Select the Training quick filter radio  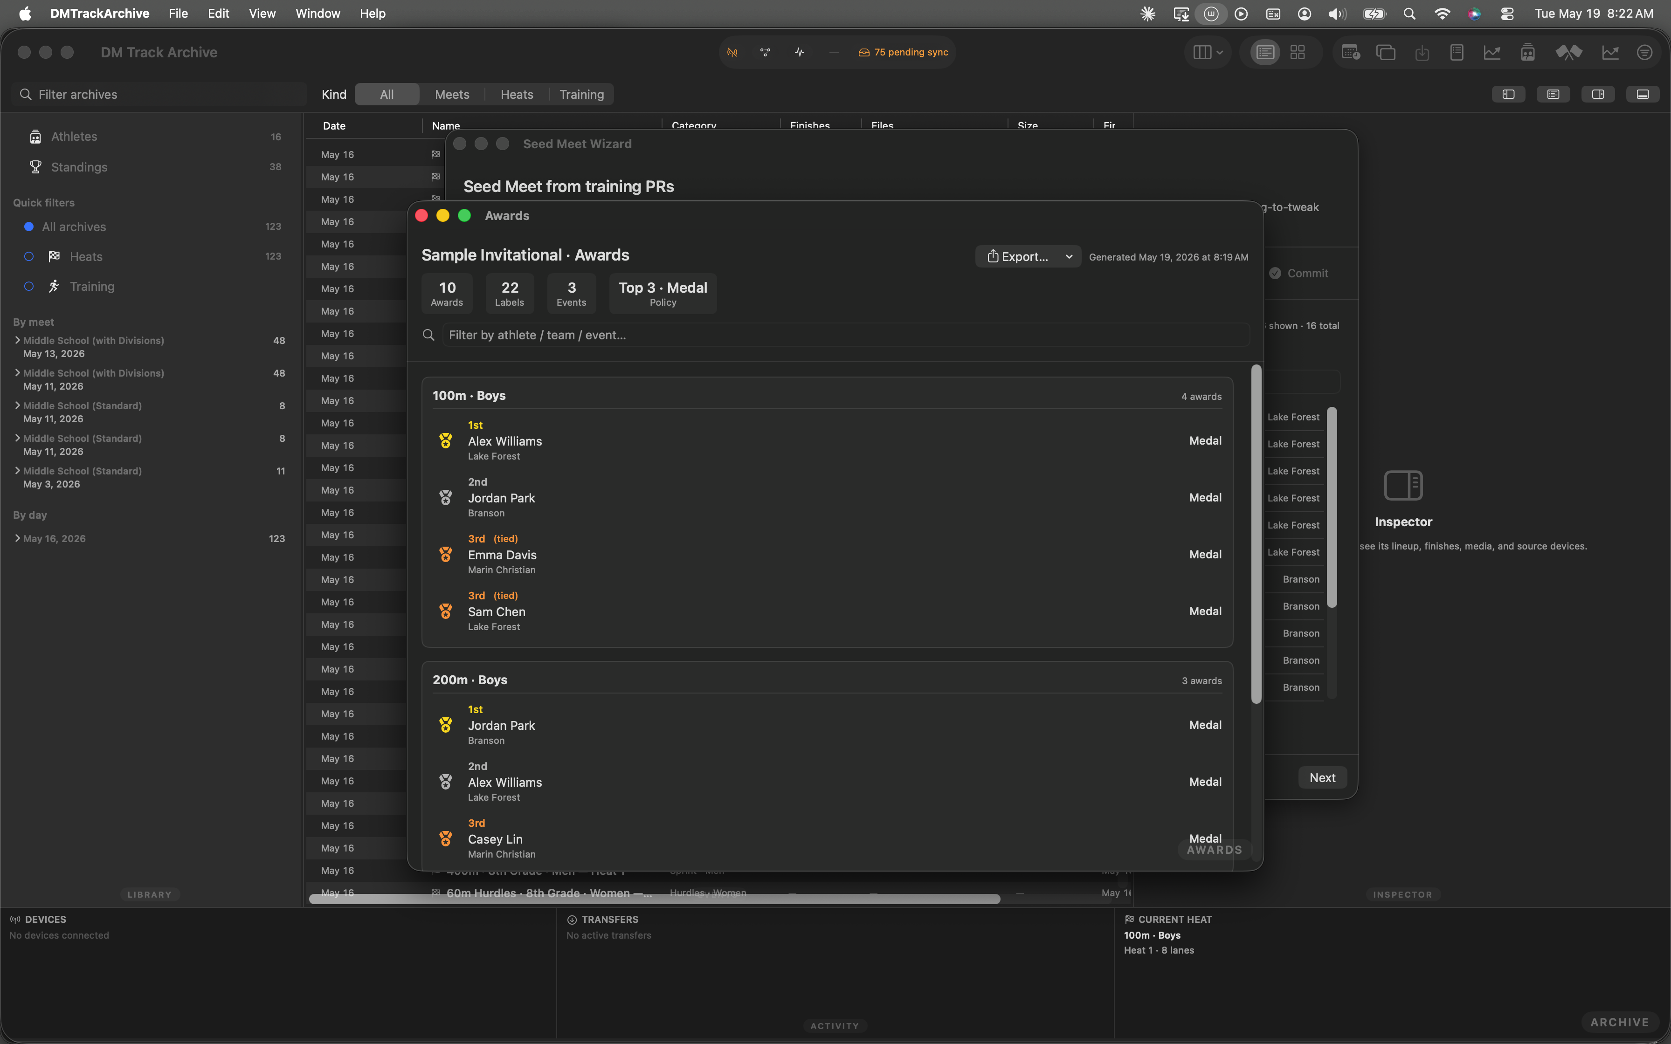coord(29,287)
